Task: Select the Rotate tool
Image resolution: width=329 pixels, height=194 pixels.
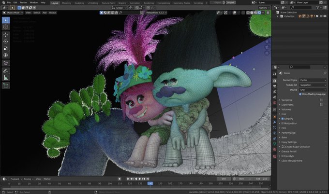Action: (x=6, y=42)
